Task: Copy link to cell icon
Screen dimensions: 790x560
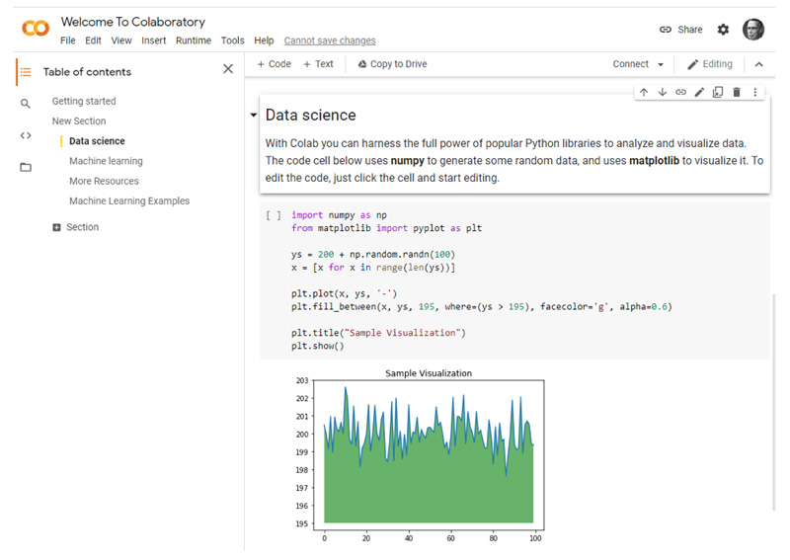Action: click(x=680, y=92)
